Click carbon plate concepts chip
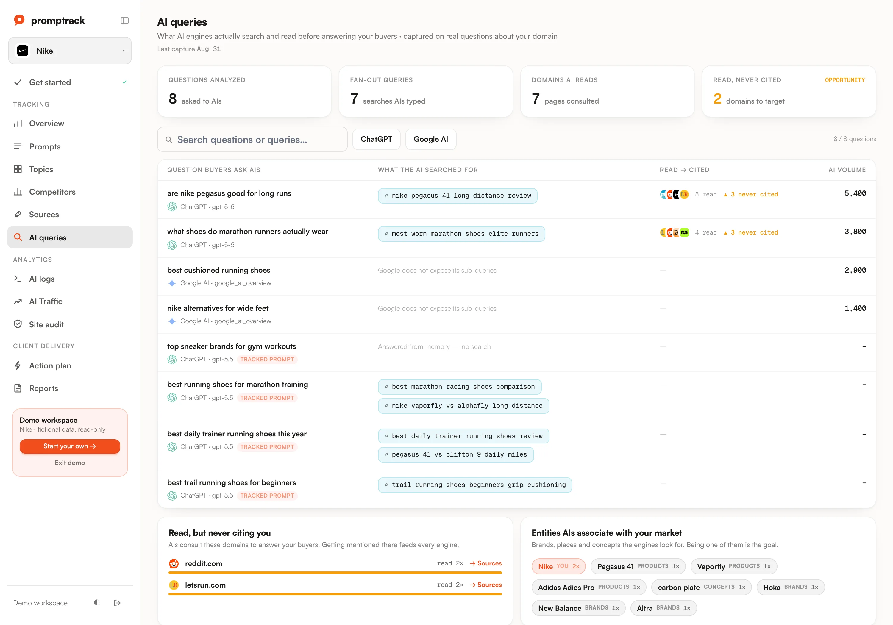Screen dimensions: 893x625 702,587
